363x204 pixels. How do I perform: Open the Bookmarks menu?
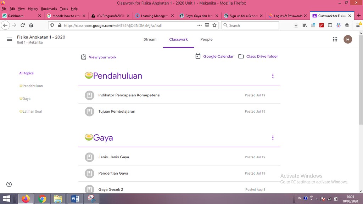point(49,9)
